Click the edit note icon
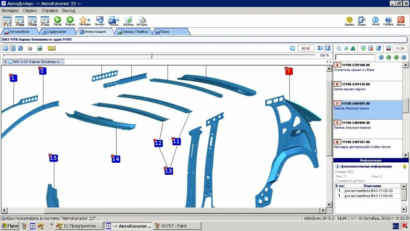 379,48
